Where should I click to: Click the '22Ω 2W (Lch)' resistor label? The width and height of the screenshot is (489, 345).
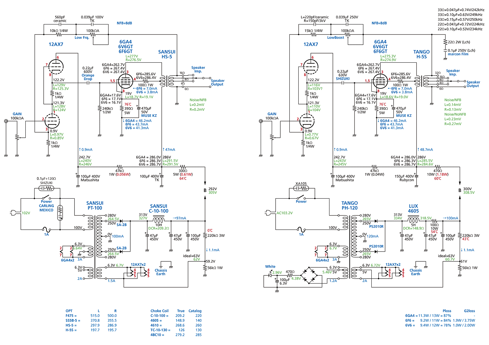click(x=459, y=42)
